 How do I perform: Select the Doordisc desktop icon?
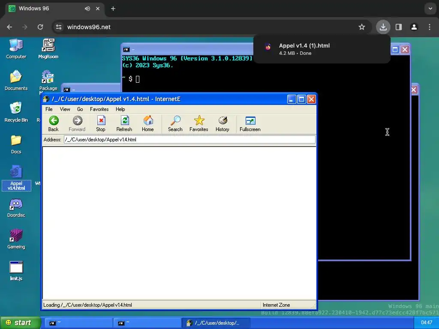pos(16,208)
